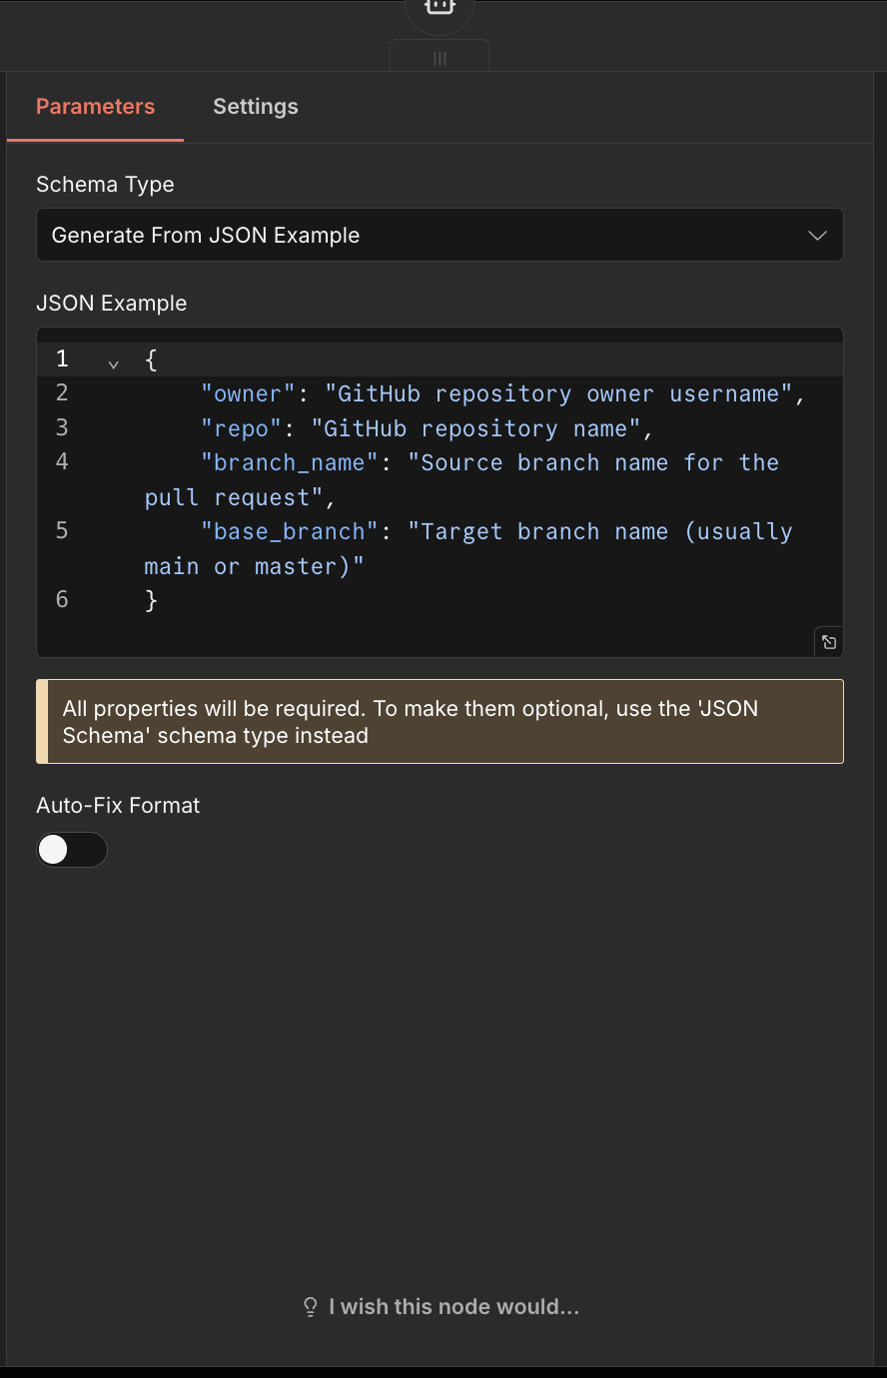Viewport: 887px width, 1378px height.
Task: Click the bot icon on the node above the panel
Action: [x=439, y=8]
